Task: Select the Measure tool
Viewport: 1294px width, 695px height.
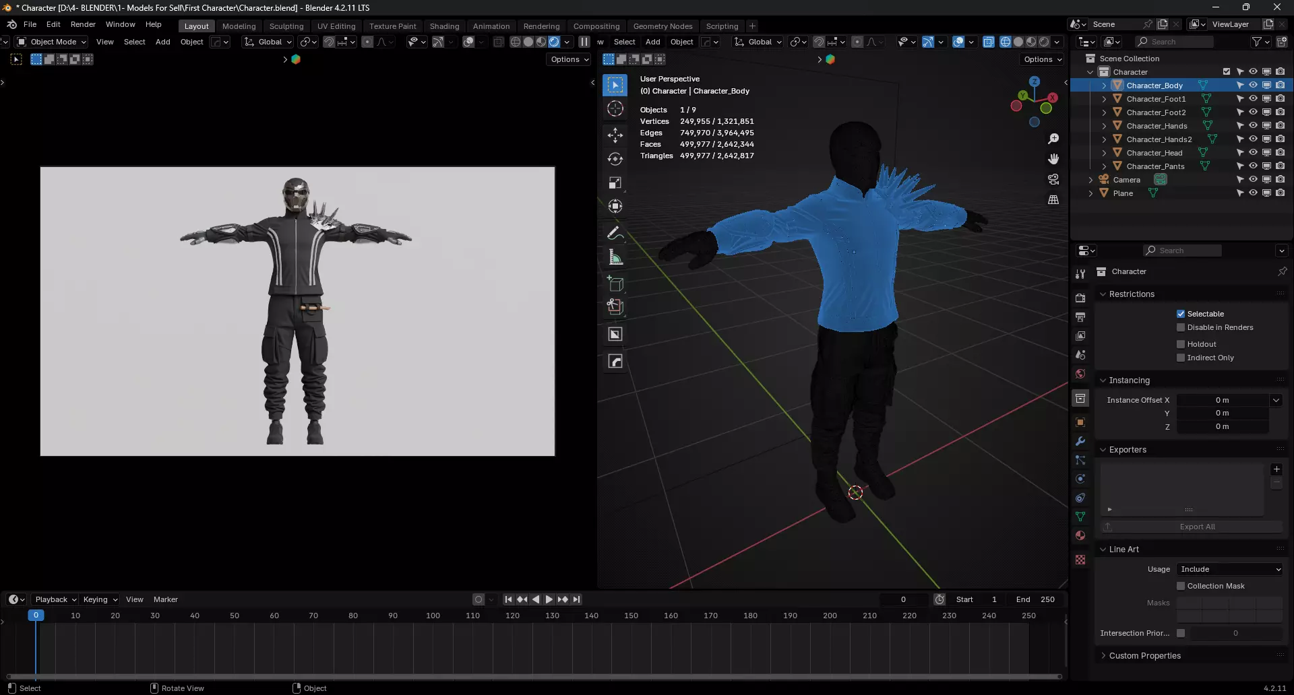Action: tap(615, 257)
